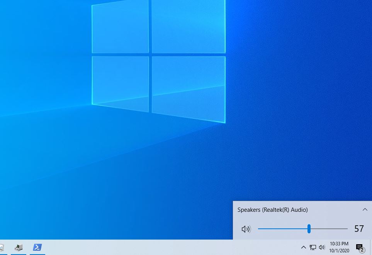Screen dimensions: 372x255
Task: Open the network status tray icon
Action: pos(313,247)
